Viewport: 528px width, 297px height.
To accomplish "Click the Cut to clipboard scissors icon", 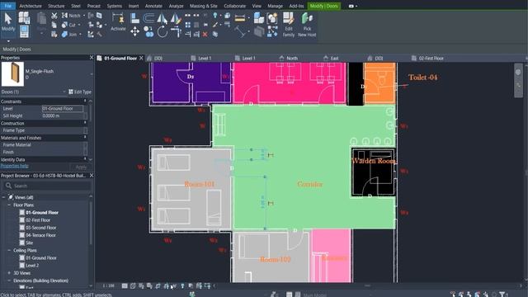I will click(x=54, y=16).
